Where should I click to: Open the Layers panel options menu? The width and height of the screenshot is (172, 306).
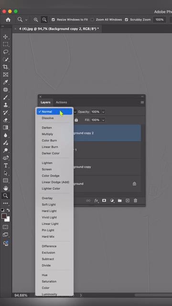coord(142,102)
